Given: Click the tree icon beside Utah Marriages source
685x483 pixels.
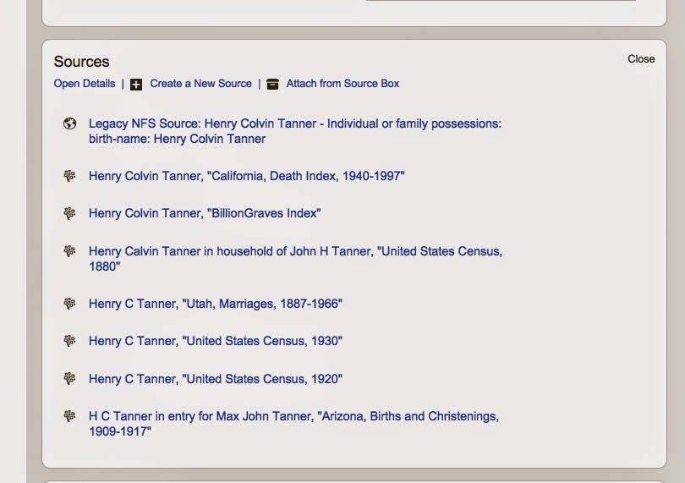Looking at the screenshot, I should pyautogui.click(x=69, y=304).
